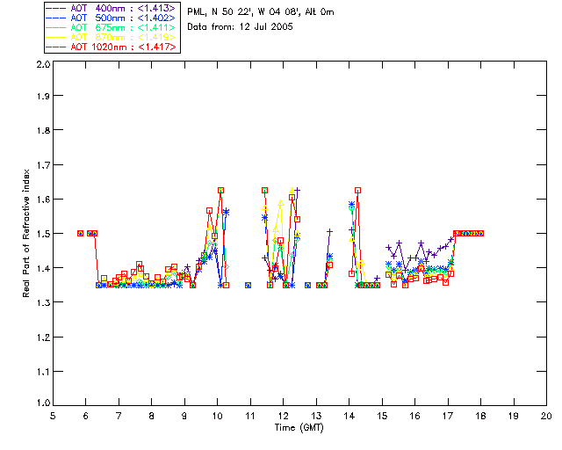
Task: Click the red dashed line legend sample
Action: pyautogui.click(x=56, y=47)
